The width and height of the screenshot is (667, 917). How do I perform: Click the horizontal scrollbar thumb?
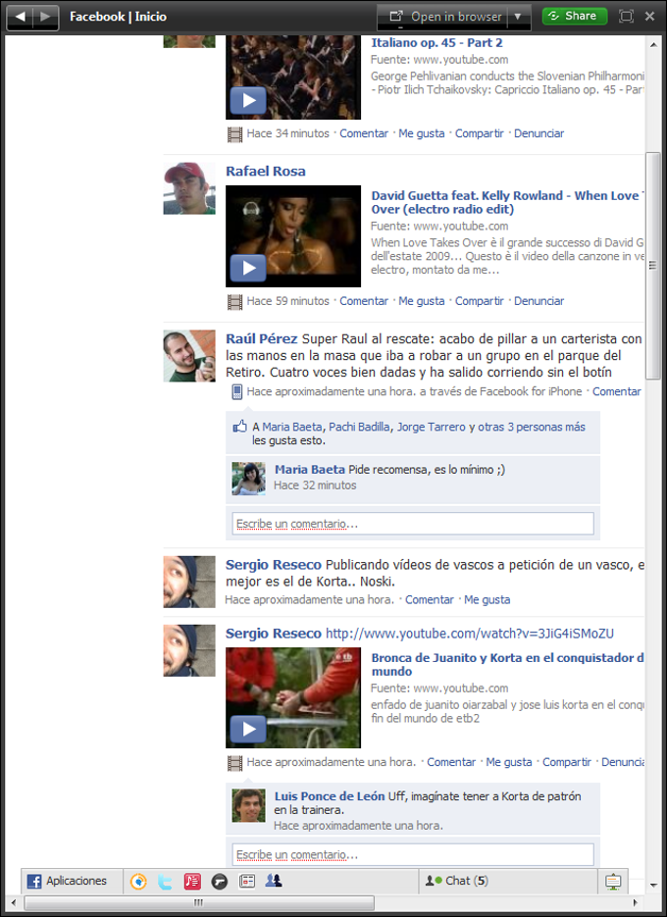199,903
